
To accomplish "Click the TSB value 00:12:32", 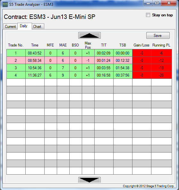I will click(x=123, y=60).
